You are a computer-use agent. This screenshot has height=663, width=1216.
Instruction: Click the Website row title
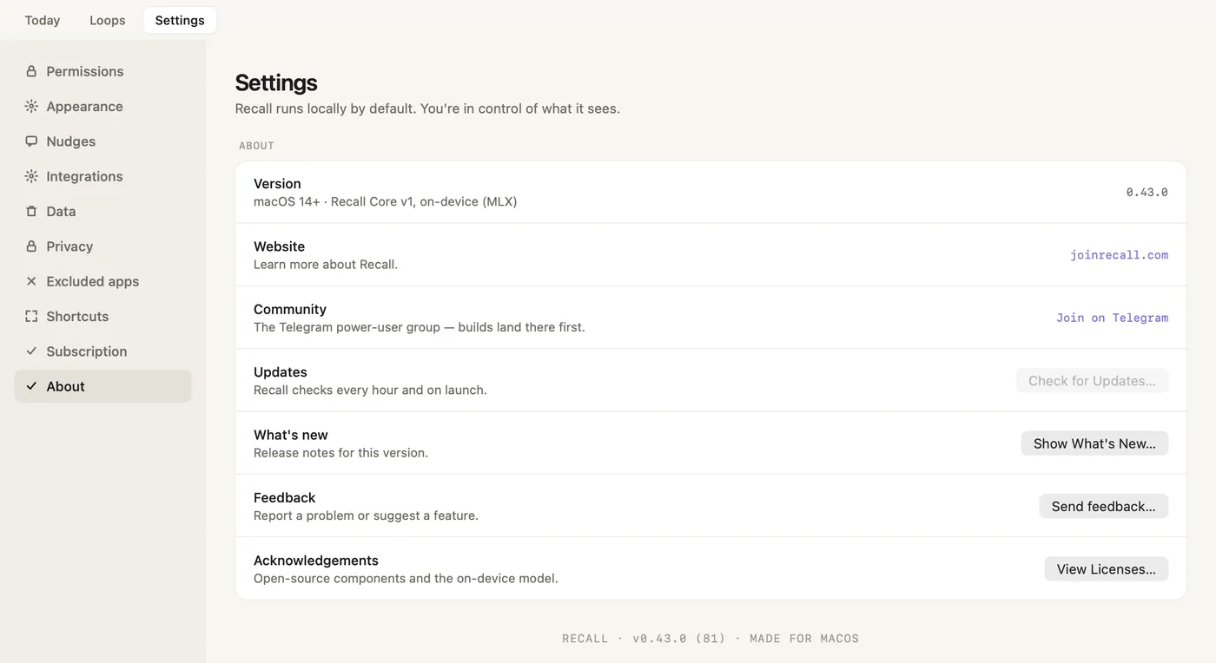[279, 246]
